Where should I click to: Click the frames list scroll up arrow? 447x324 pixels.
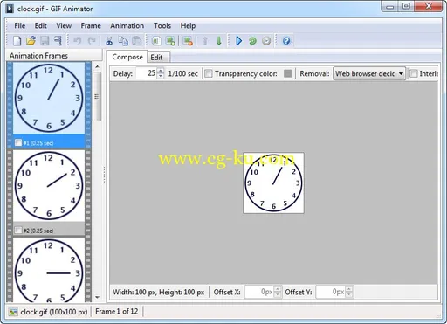97,66
